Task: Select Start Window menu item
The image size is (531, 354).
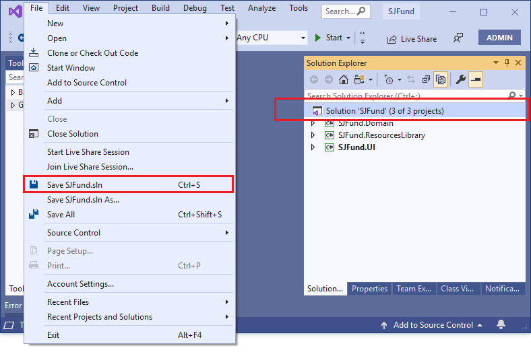Action: [x=129, y=68]
